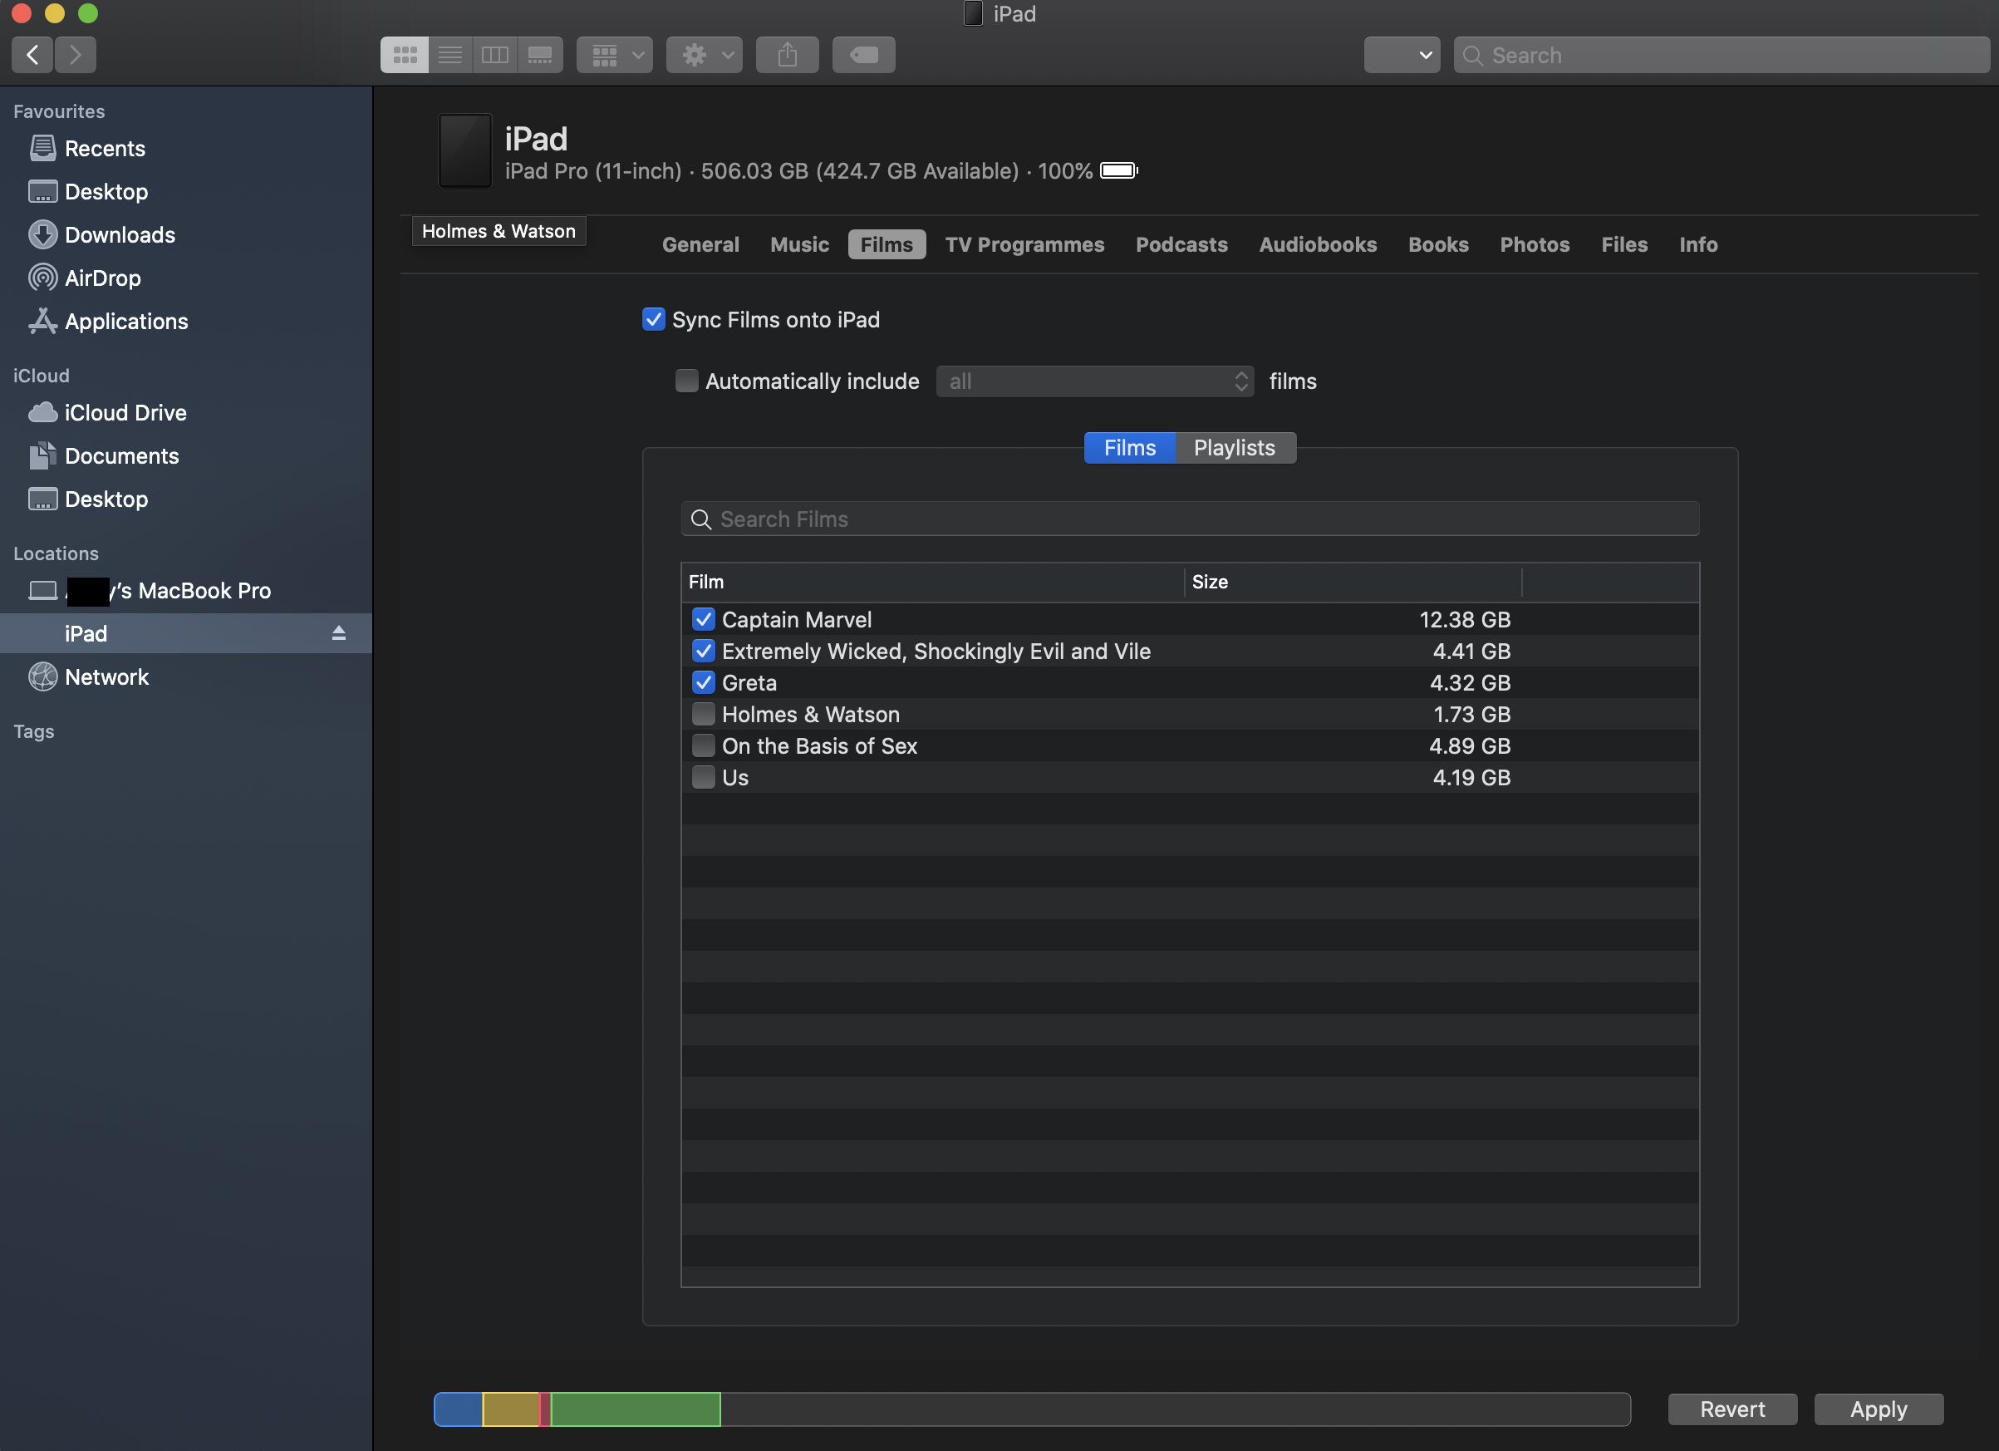Click the Share toolbar icon

787,55
